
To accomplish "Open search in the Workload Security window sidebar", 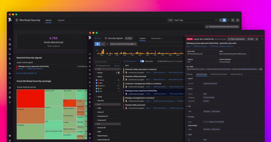I will point(10,39).
